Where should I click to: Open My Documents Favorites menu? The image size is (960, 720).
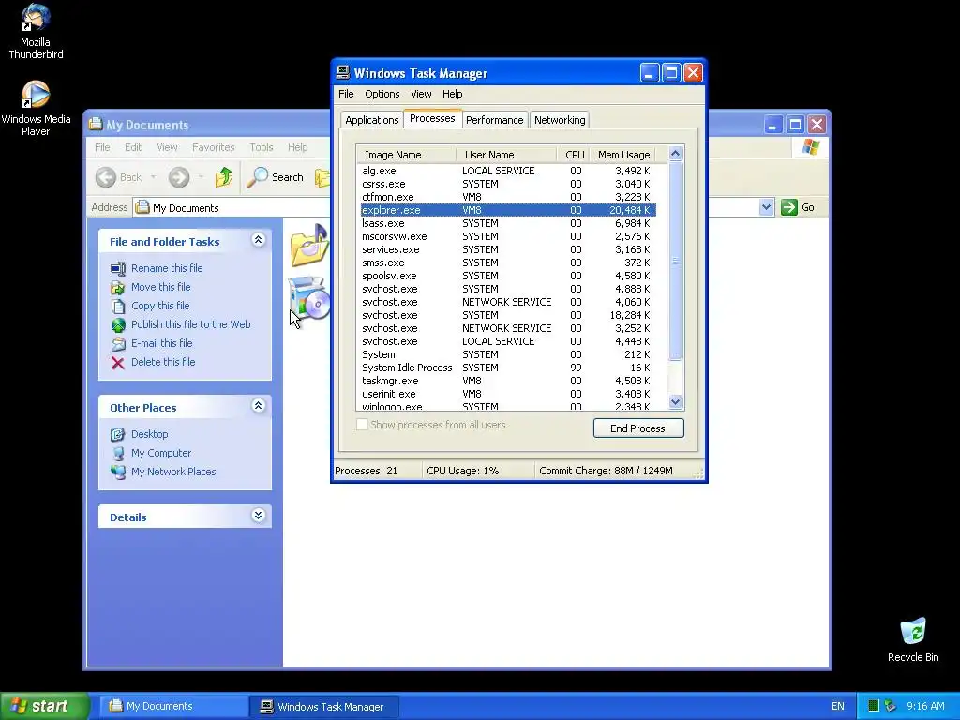click(x=213, y=147)
